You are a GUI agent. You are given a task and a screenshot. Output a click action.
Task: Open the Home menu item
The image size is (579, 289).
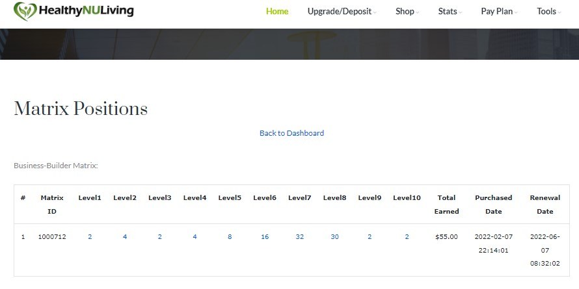click(277, 12)
